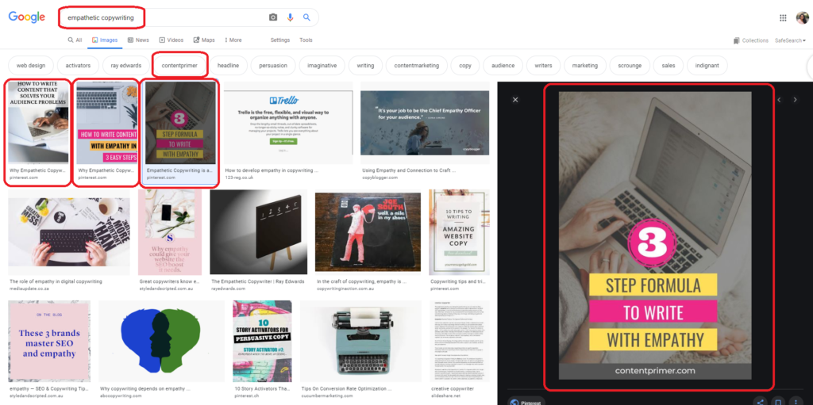The image size is (813, 405).
Task: Share the previewed image
Action: [x=761, y=401]
